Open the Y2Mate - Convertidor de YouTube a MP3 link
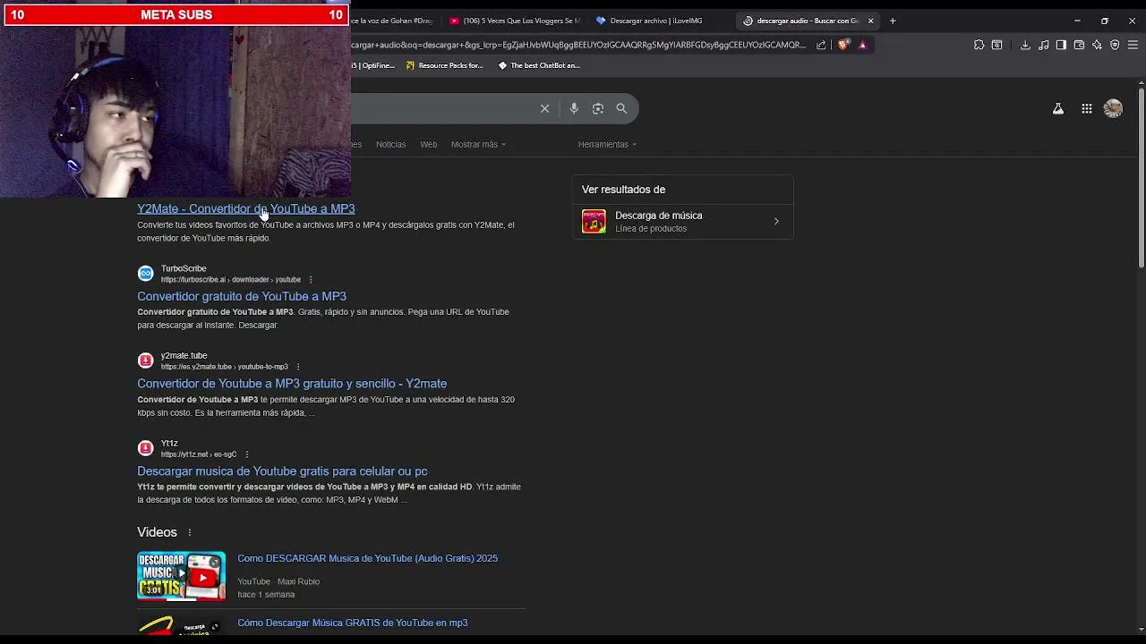This screenshot has height=644, width=1146. coord(246,208)
